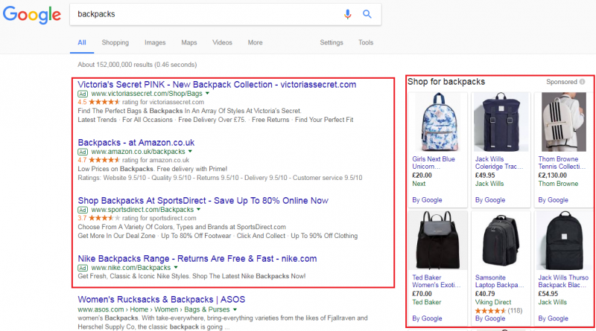Open Settings in the search bar
Image resolution: width=596 pixels, height=331 pixels.
332,42
